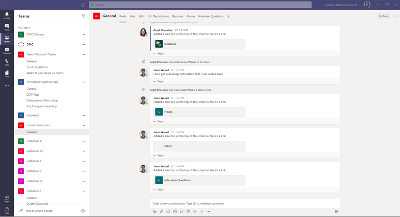Start a Meet now video call
This screenshot has width=400, height=217.
coord(188,211)
